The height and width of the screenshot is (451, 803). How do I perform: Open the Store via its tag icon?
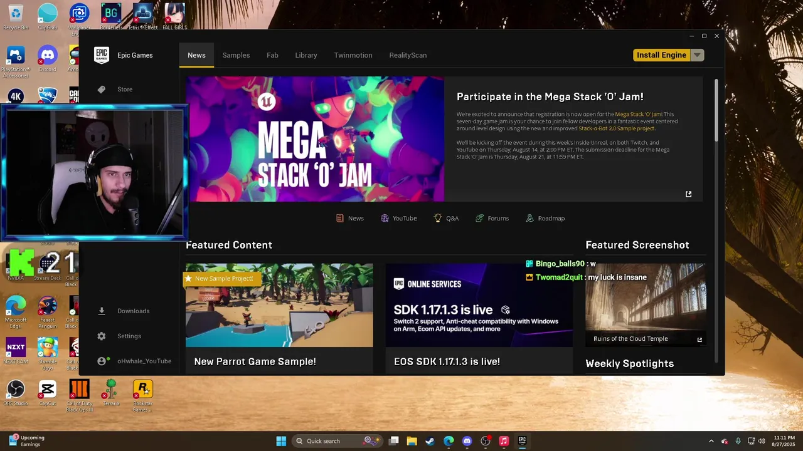(102, 90)
